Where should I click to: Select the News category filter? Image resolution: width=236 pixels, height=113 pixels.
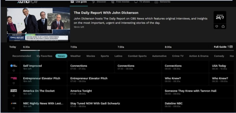point(61,56)
